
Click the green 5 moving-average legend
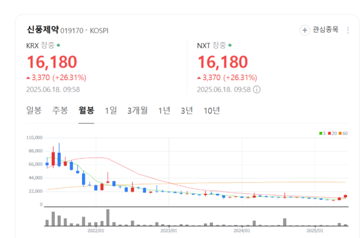[322, 133]
